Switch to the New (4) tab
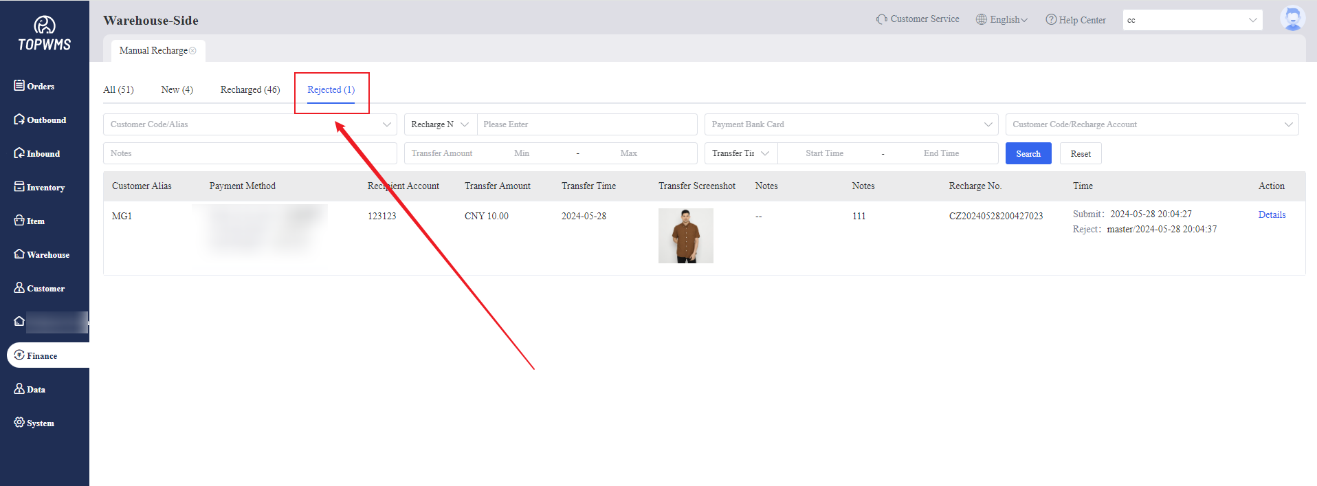 click(177, 89)
